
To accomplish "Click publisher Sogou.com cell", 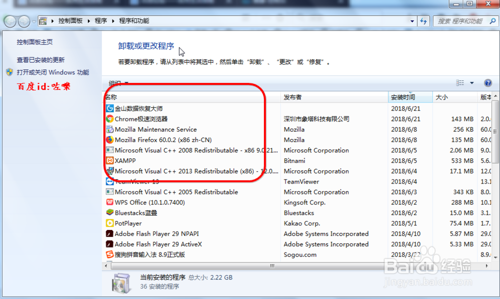I will click(300, 254).
